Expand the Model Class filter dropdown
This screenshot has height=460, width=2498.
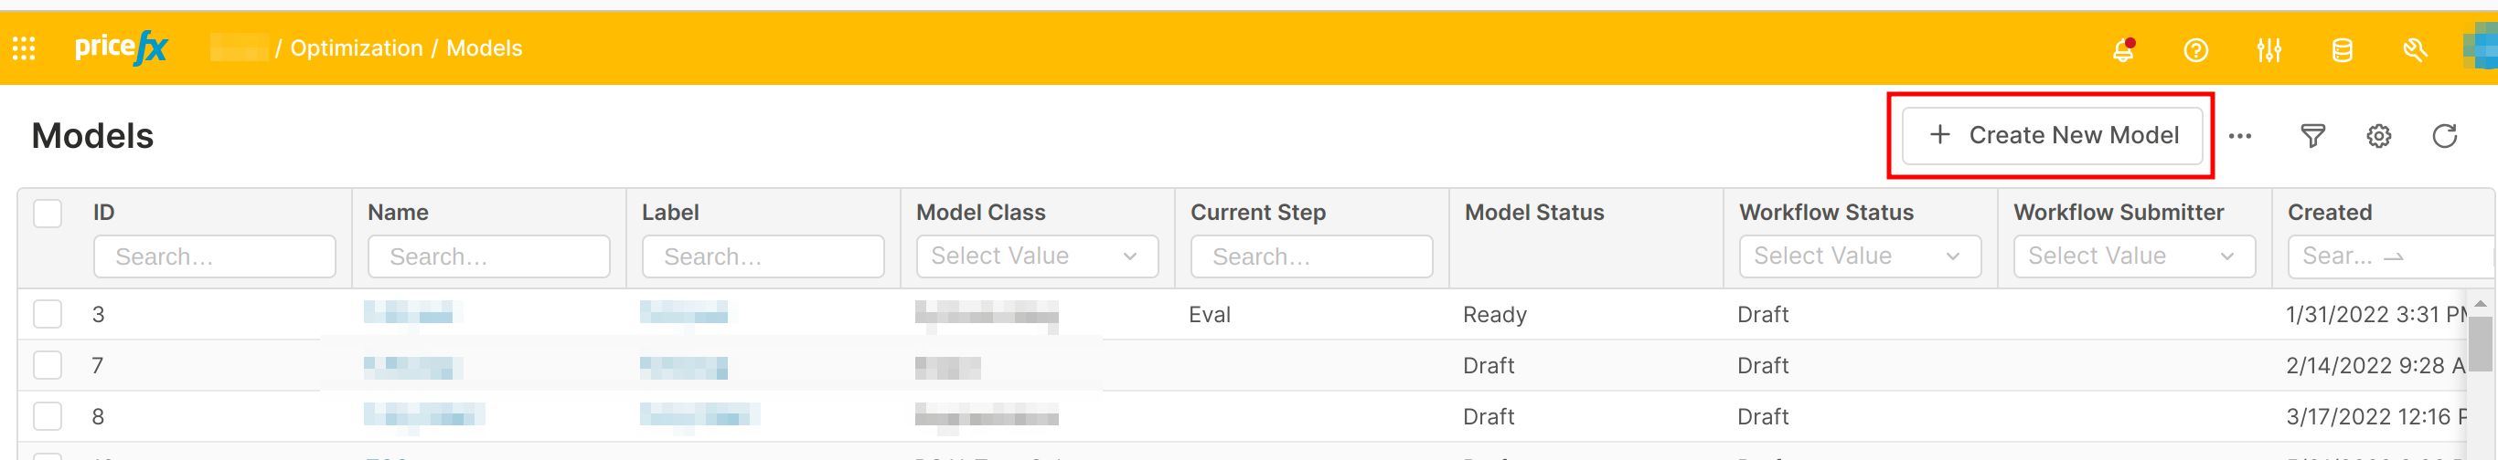click(1037, 256)
